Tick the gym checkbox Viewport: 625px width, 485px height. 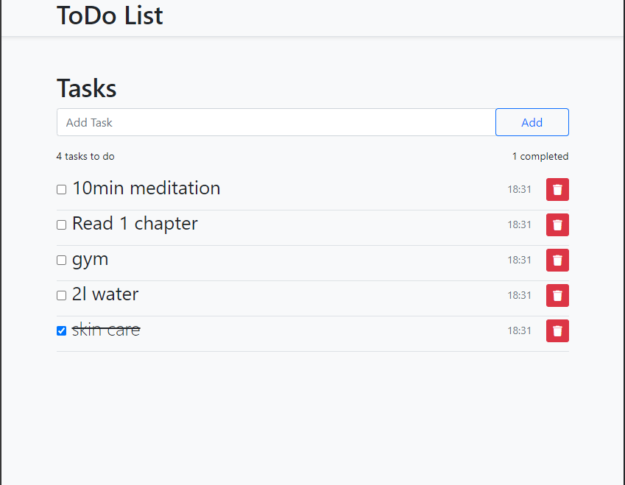click(62, 261)
